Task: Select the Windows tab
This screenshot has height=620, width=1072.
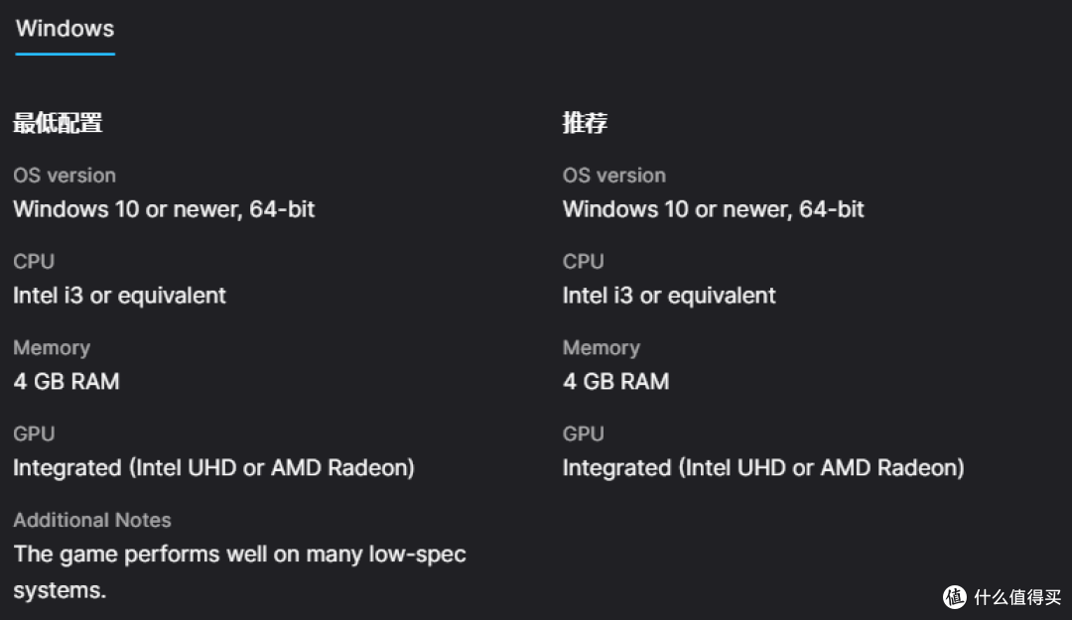Action: click(x=65, y=29)
